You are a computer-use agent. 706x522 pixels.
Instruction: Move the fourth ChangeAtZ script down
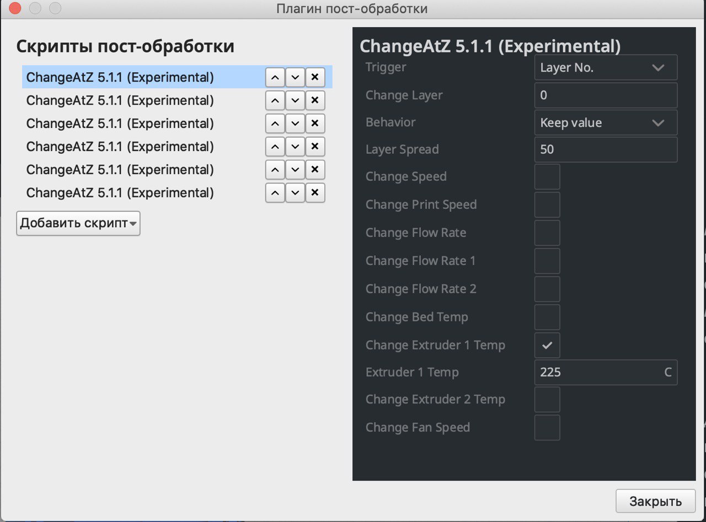point(295,147)
